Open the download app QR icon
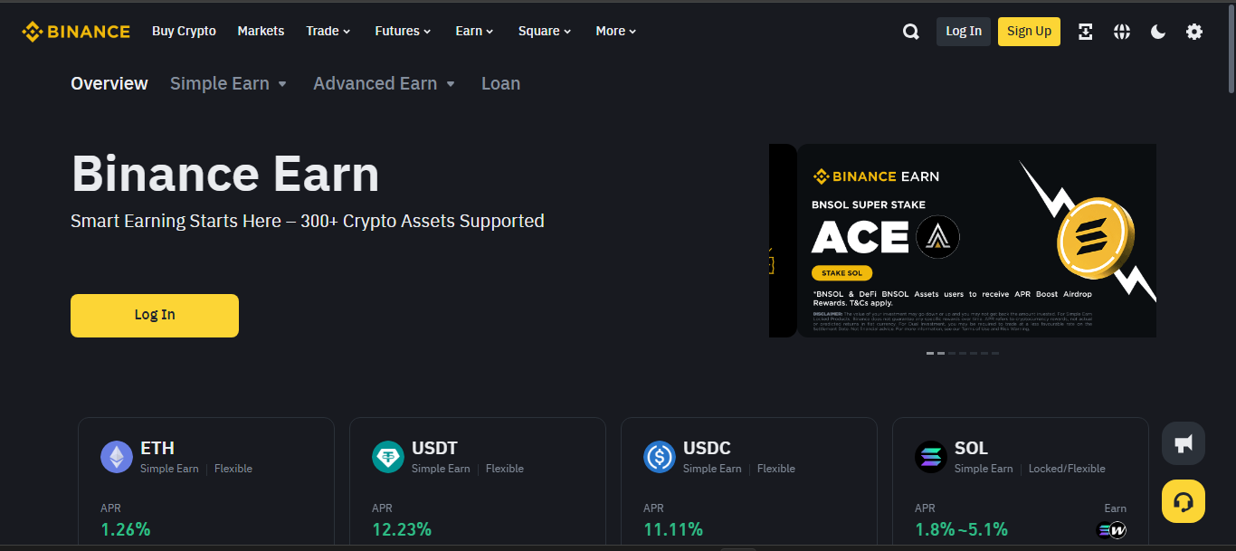The height and width of the screenshot is (551, 1236). coord(1086,32)
